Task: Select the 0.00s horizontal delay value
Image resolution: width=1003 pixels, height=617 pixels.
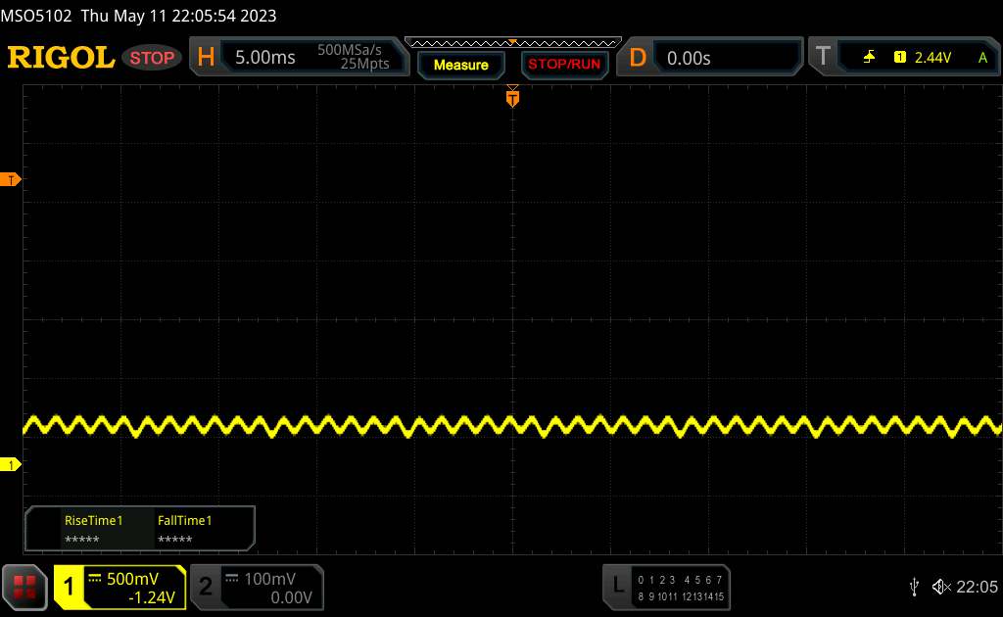Action: coord(689,58)
